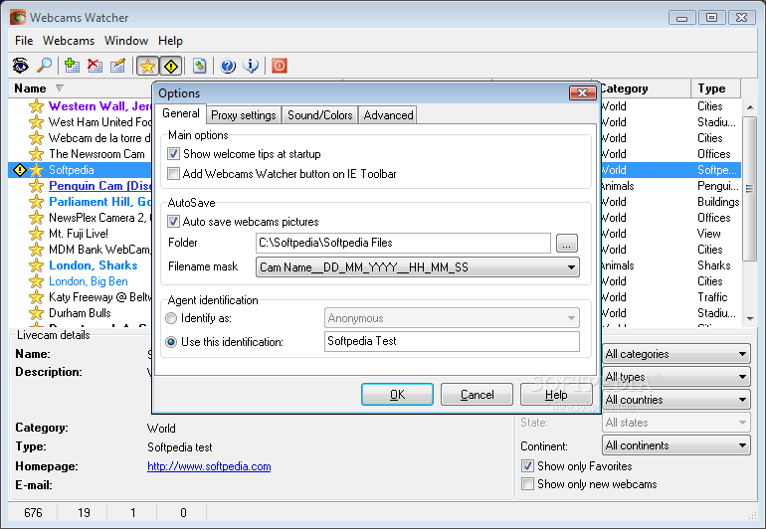Click the Type column header
The height and width of the screenshot is (529, 766).
[x=715, y=88]
